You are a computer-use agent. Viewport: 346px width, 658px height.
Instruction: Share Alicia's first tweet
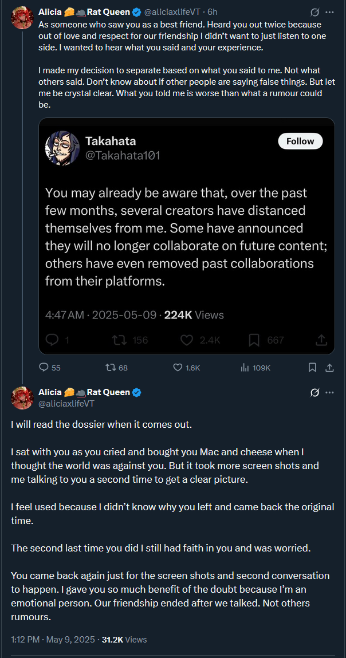pyautogui.click(x=329, y=368)
